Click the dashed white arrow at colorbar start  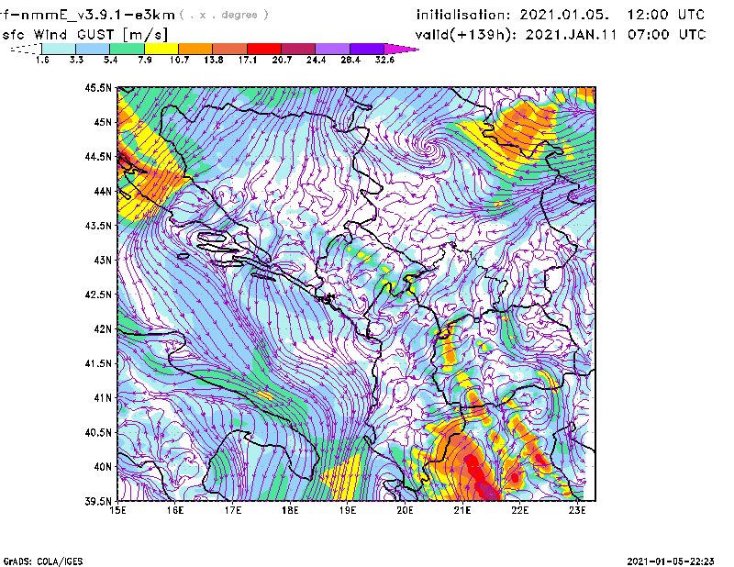click(x=26, y=49)
